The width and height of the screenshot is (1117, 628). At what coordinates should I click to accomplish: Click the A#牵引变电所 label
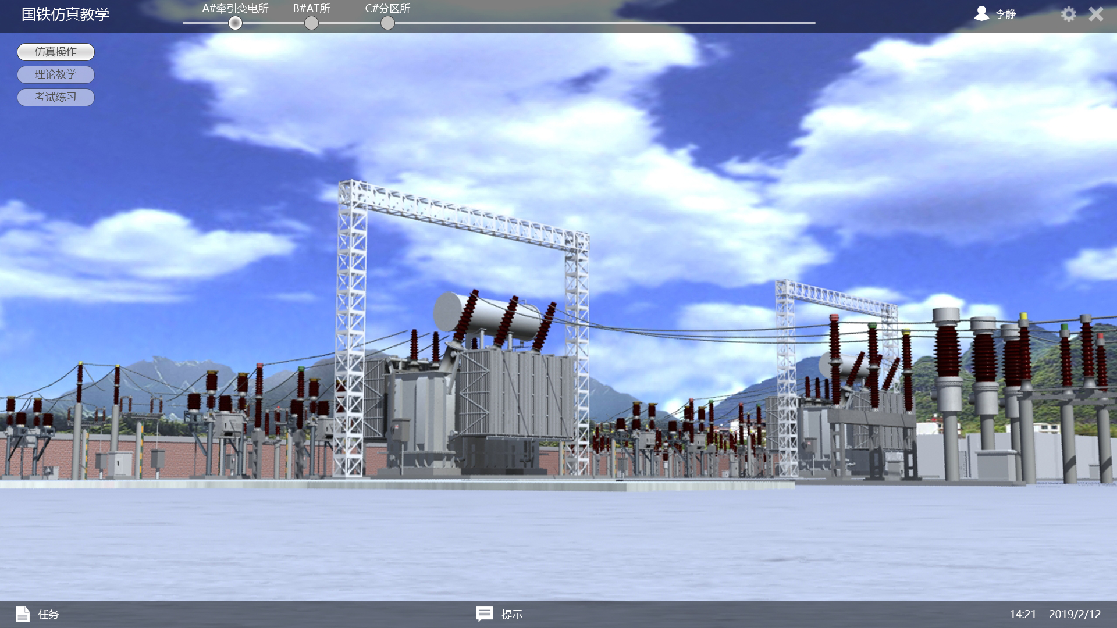[x=235, y=9]
